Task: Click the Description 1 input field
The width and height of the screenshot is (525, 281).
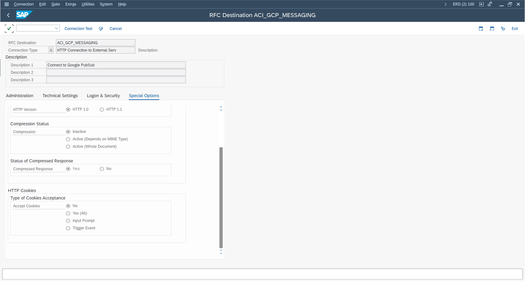Action: click(116, 65)
